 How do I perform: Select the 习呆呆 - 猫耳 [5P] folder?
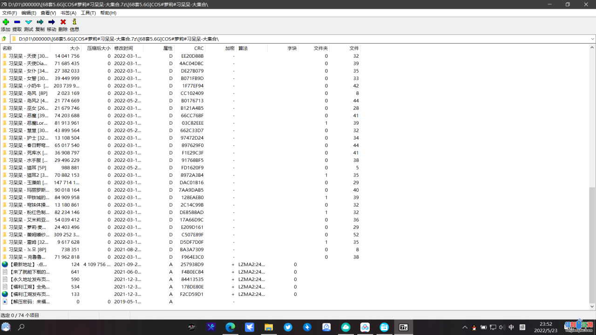(27, 167)
